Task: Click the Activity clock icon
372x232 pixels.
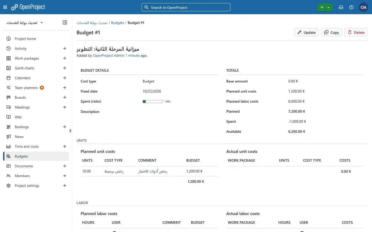Action: (9, 48)
